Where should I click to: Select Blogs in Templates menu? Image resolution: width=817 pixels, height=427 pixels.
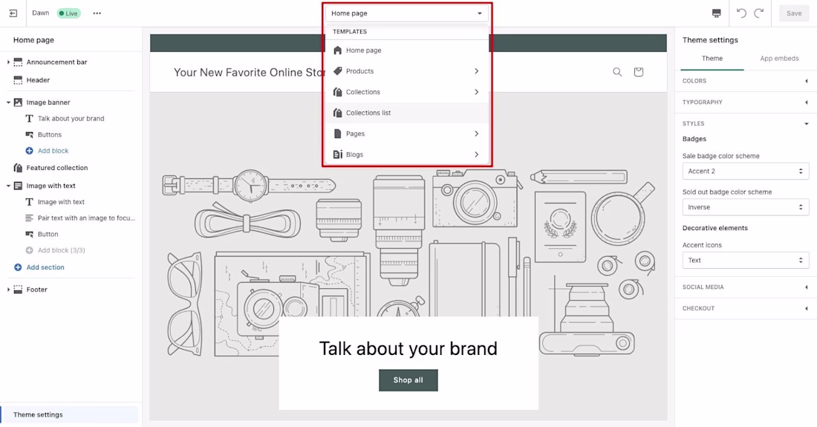tap(407, 154)
